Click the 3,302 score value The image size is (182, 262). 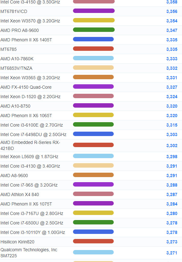[172, 146]
